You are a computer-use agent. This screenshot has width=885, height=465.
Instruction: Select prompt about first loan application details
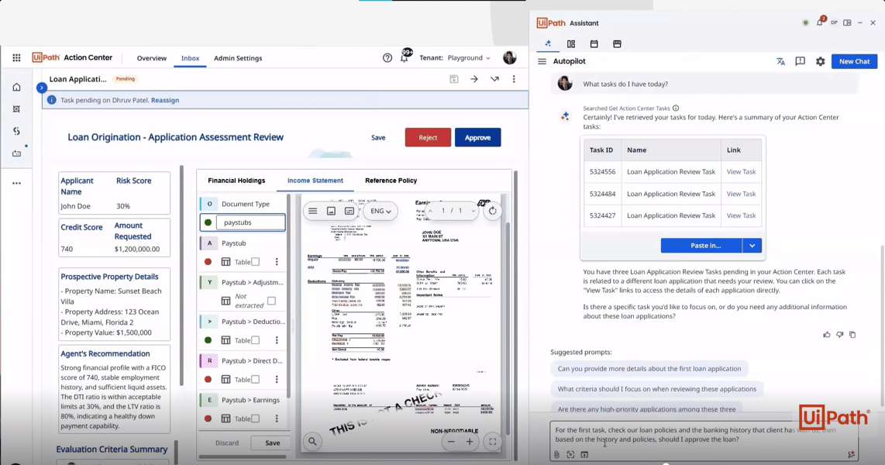[649, 368]
